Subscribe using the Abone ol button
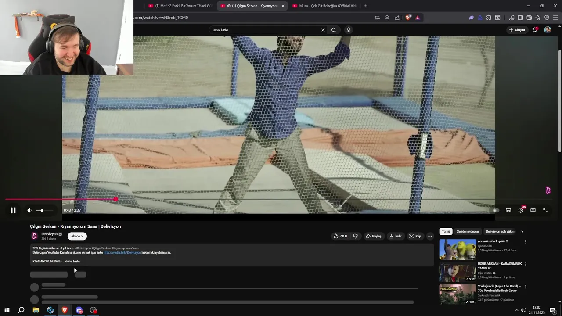 pyautogui.click(x=77, y=236)
